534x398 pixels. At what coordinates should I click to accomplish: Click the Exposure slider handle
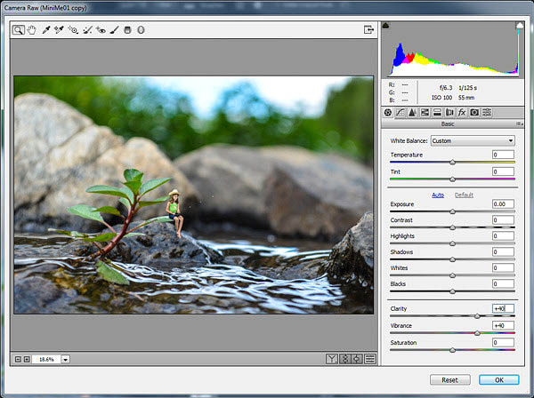[x=452, y=211]
